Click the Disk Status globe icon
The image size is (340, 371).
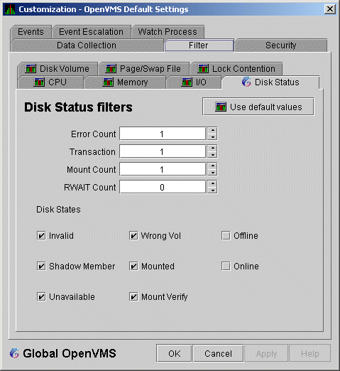coord(246,82)
